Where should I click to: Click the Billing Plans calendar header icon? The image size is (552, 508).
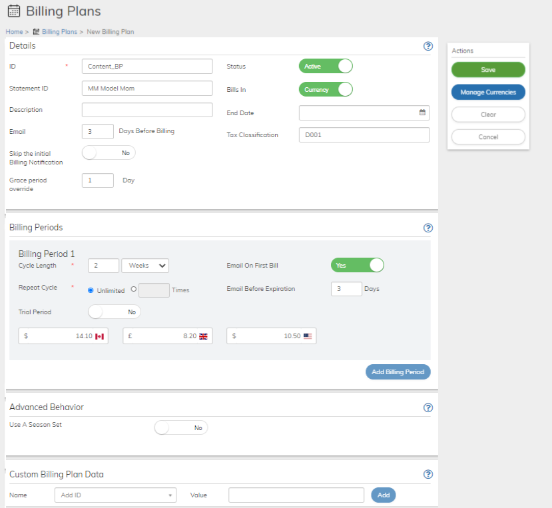point(14,11)
